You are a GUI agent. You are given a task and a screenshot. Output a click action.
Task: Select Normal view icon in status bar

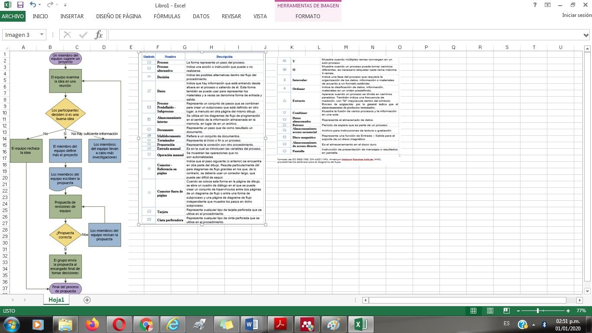click(x=473, y=311)
